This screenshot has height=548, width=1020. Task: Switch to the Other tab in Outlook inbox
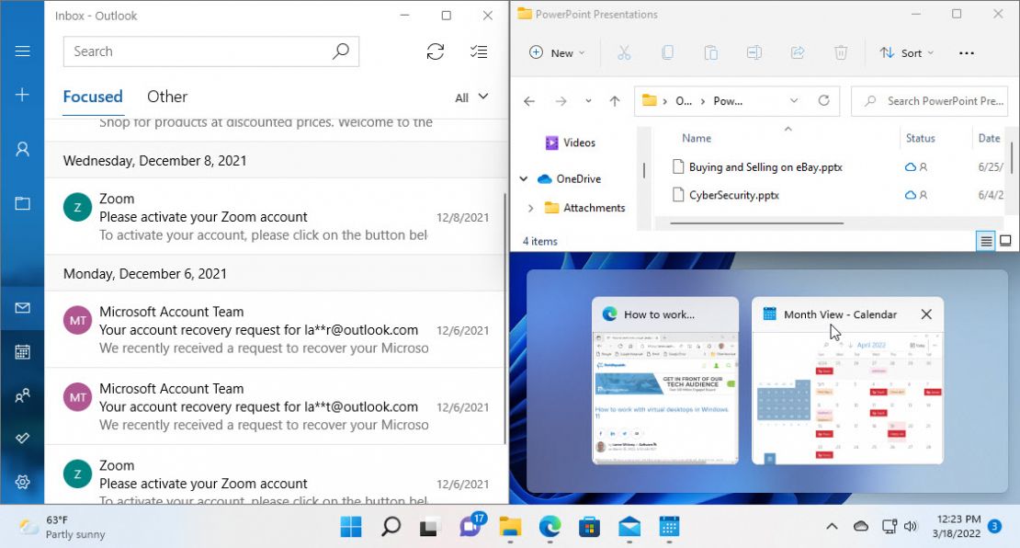tap(166, 97)
